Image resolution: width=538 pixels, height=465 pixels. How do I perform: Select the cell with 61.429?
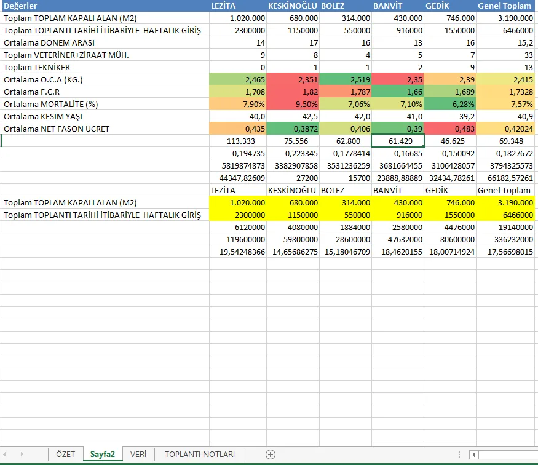[x=398, y=141]
